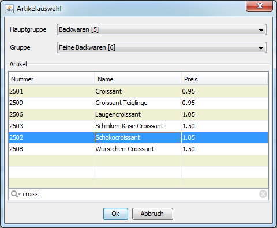Select the Würstchen-Croissant row
Image resolution: width=277 pixels, height=228 pixels.
click(x=138, y=149)
